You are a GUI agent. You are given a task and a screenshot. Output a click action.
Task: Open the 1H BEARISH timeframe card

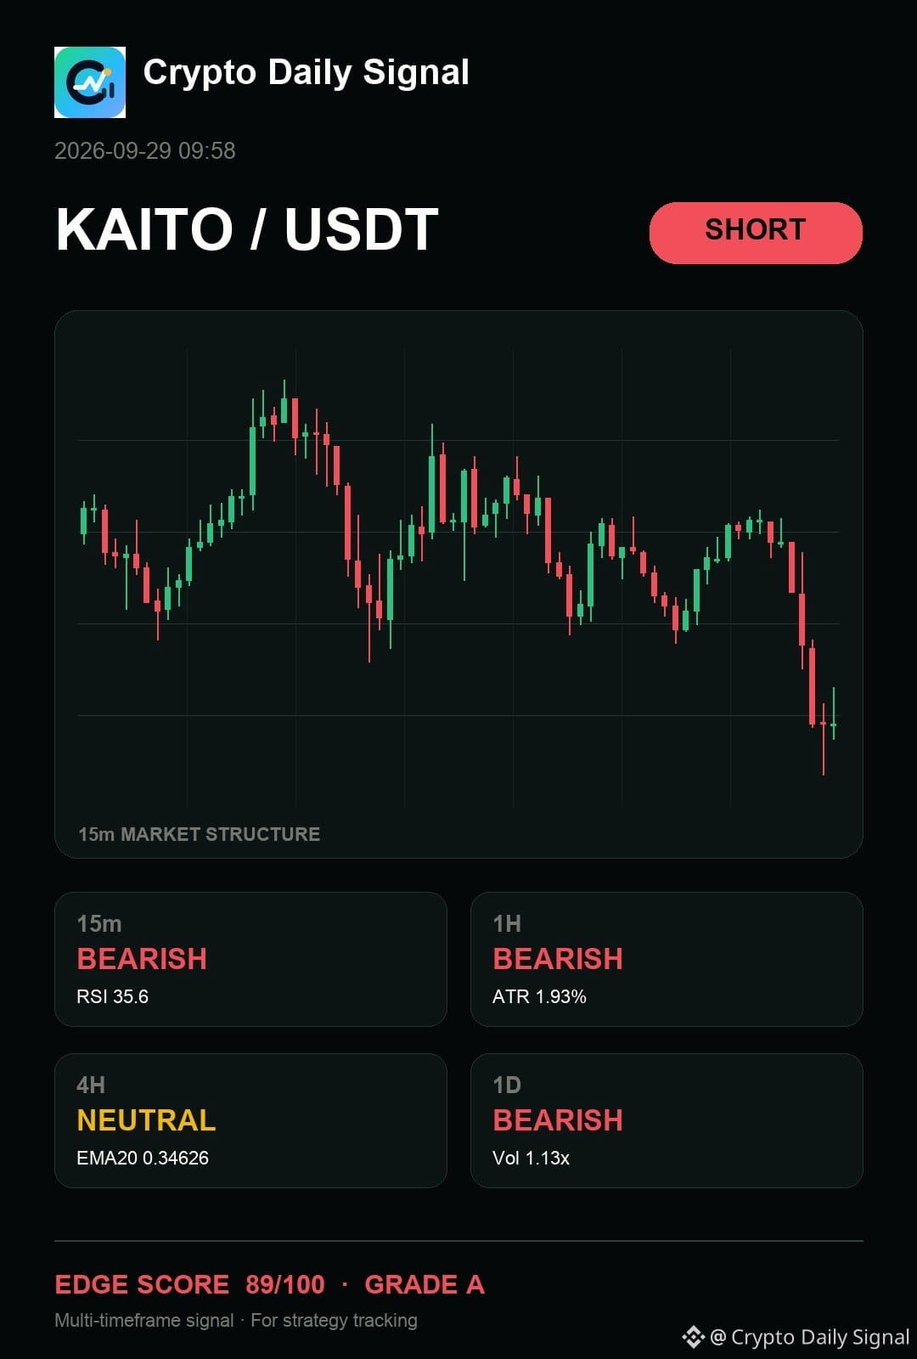(x=667, y=959)
